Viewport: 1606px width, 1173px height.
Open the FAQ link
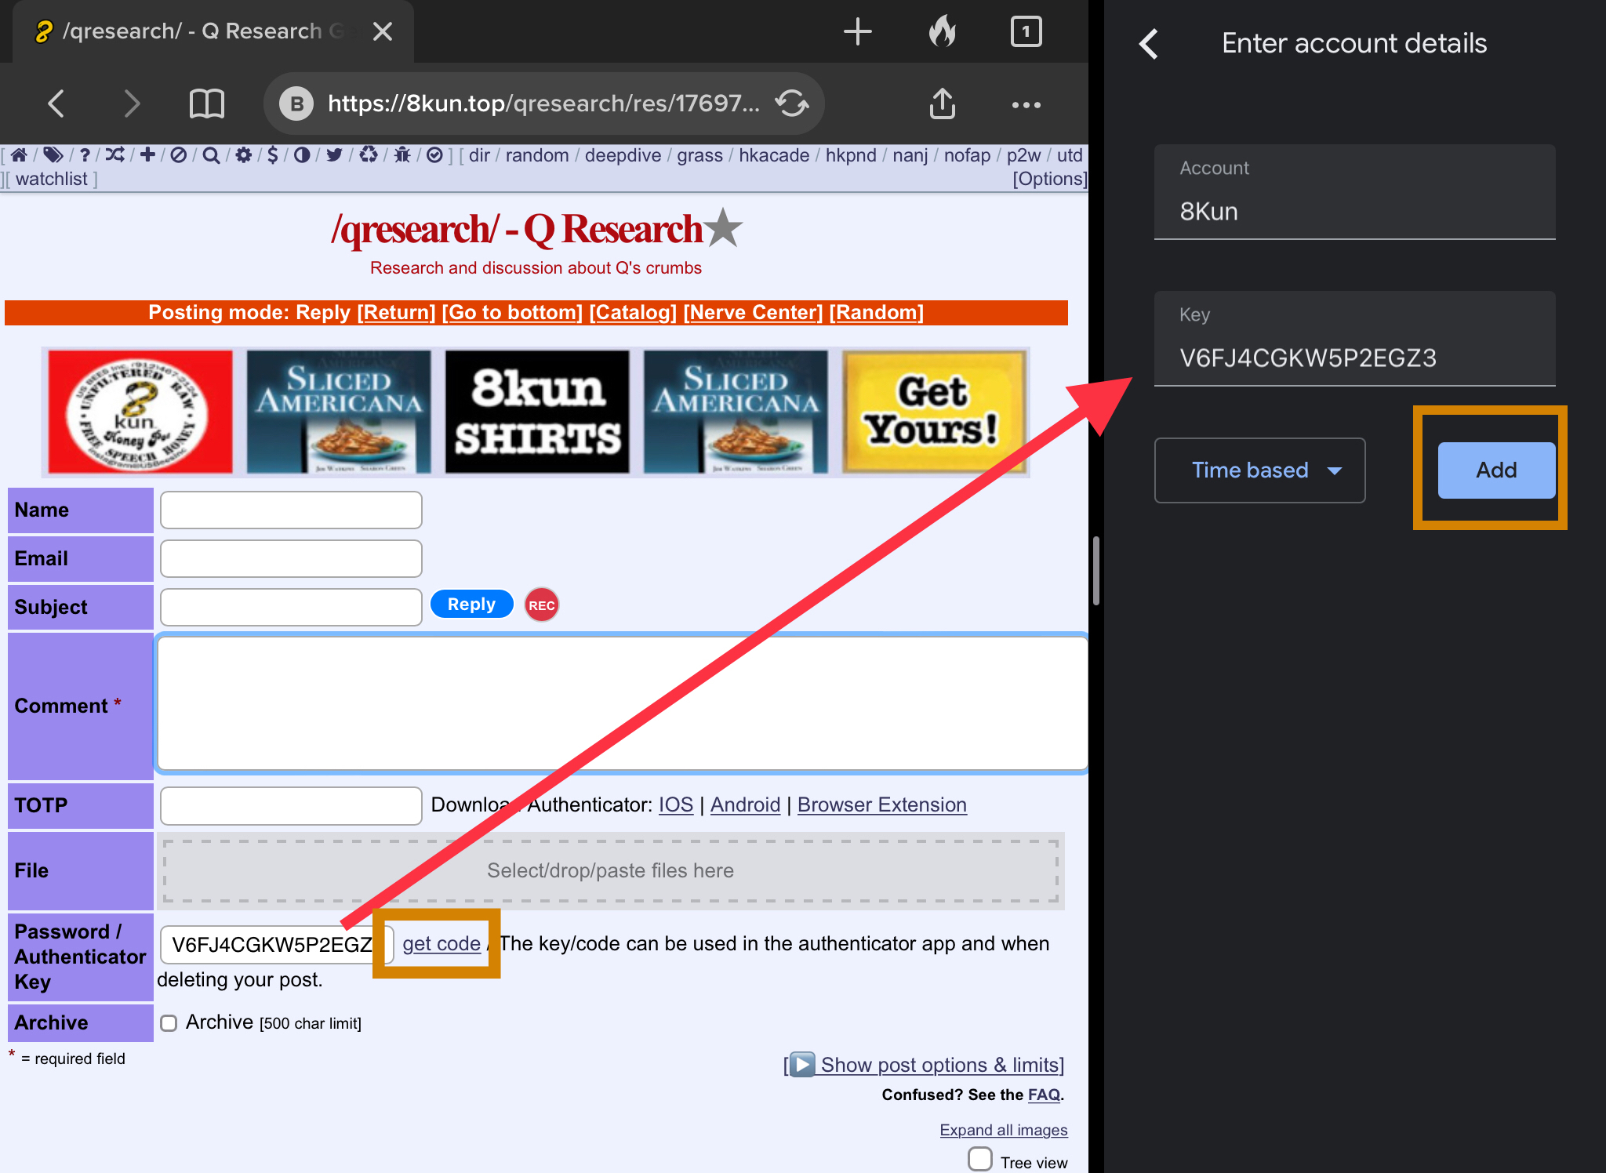[1044, 1095]
